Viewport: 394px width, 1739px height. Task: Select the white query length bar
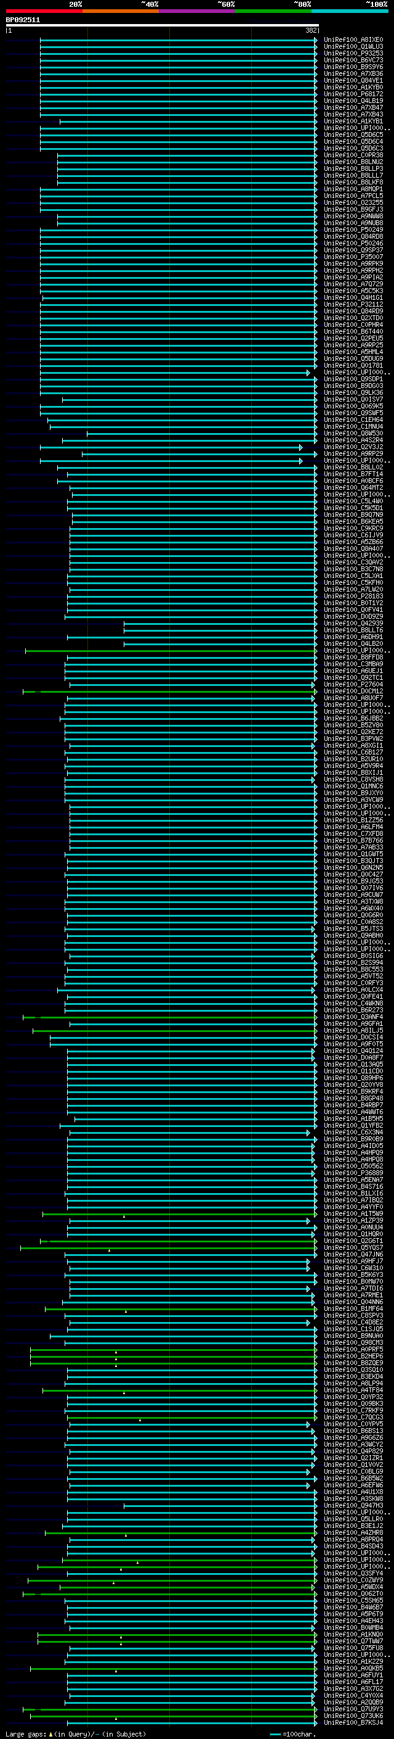163,25
